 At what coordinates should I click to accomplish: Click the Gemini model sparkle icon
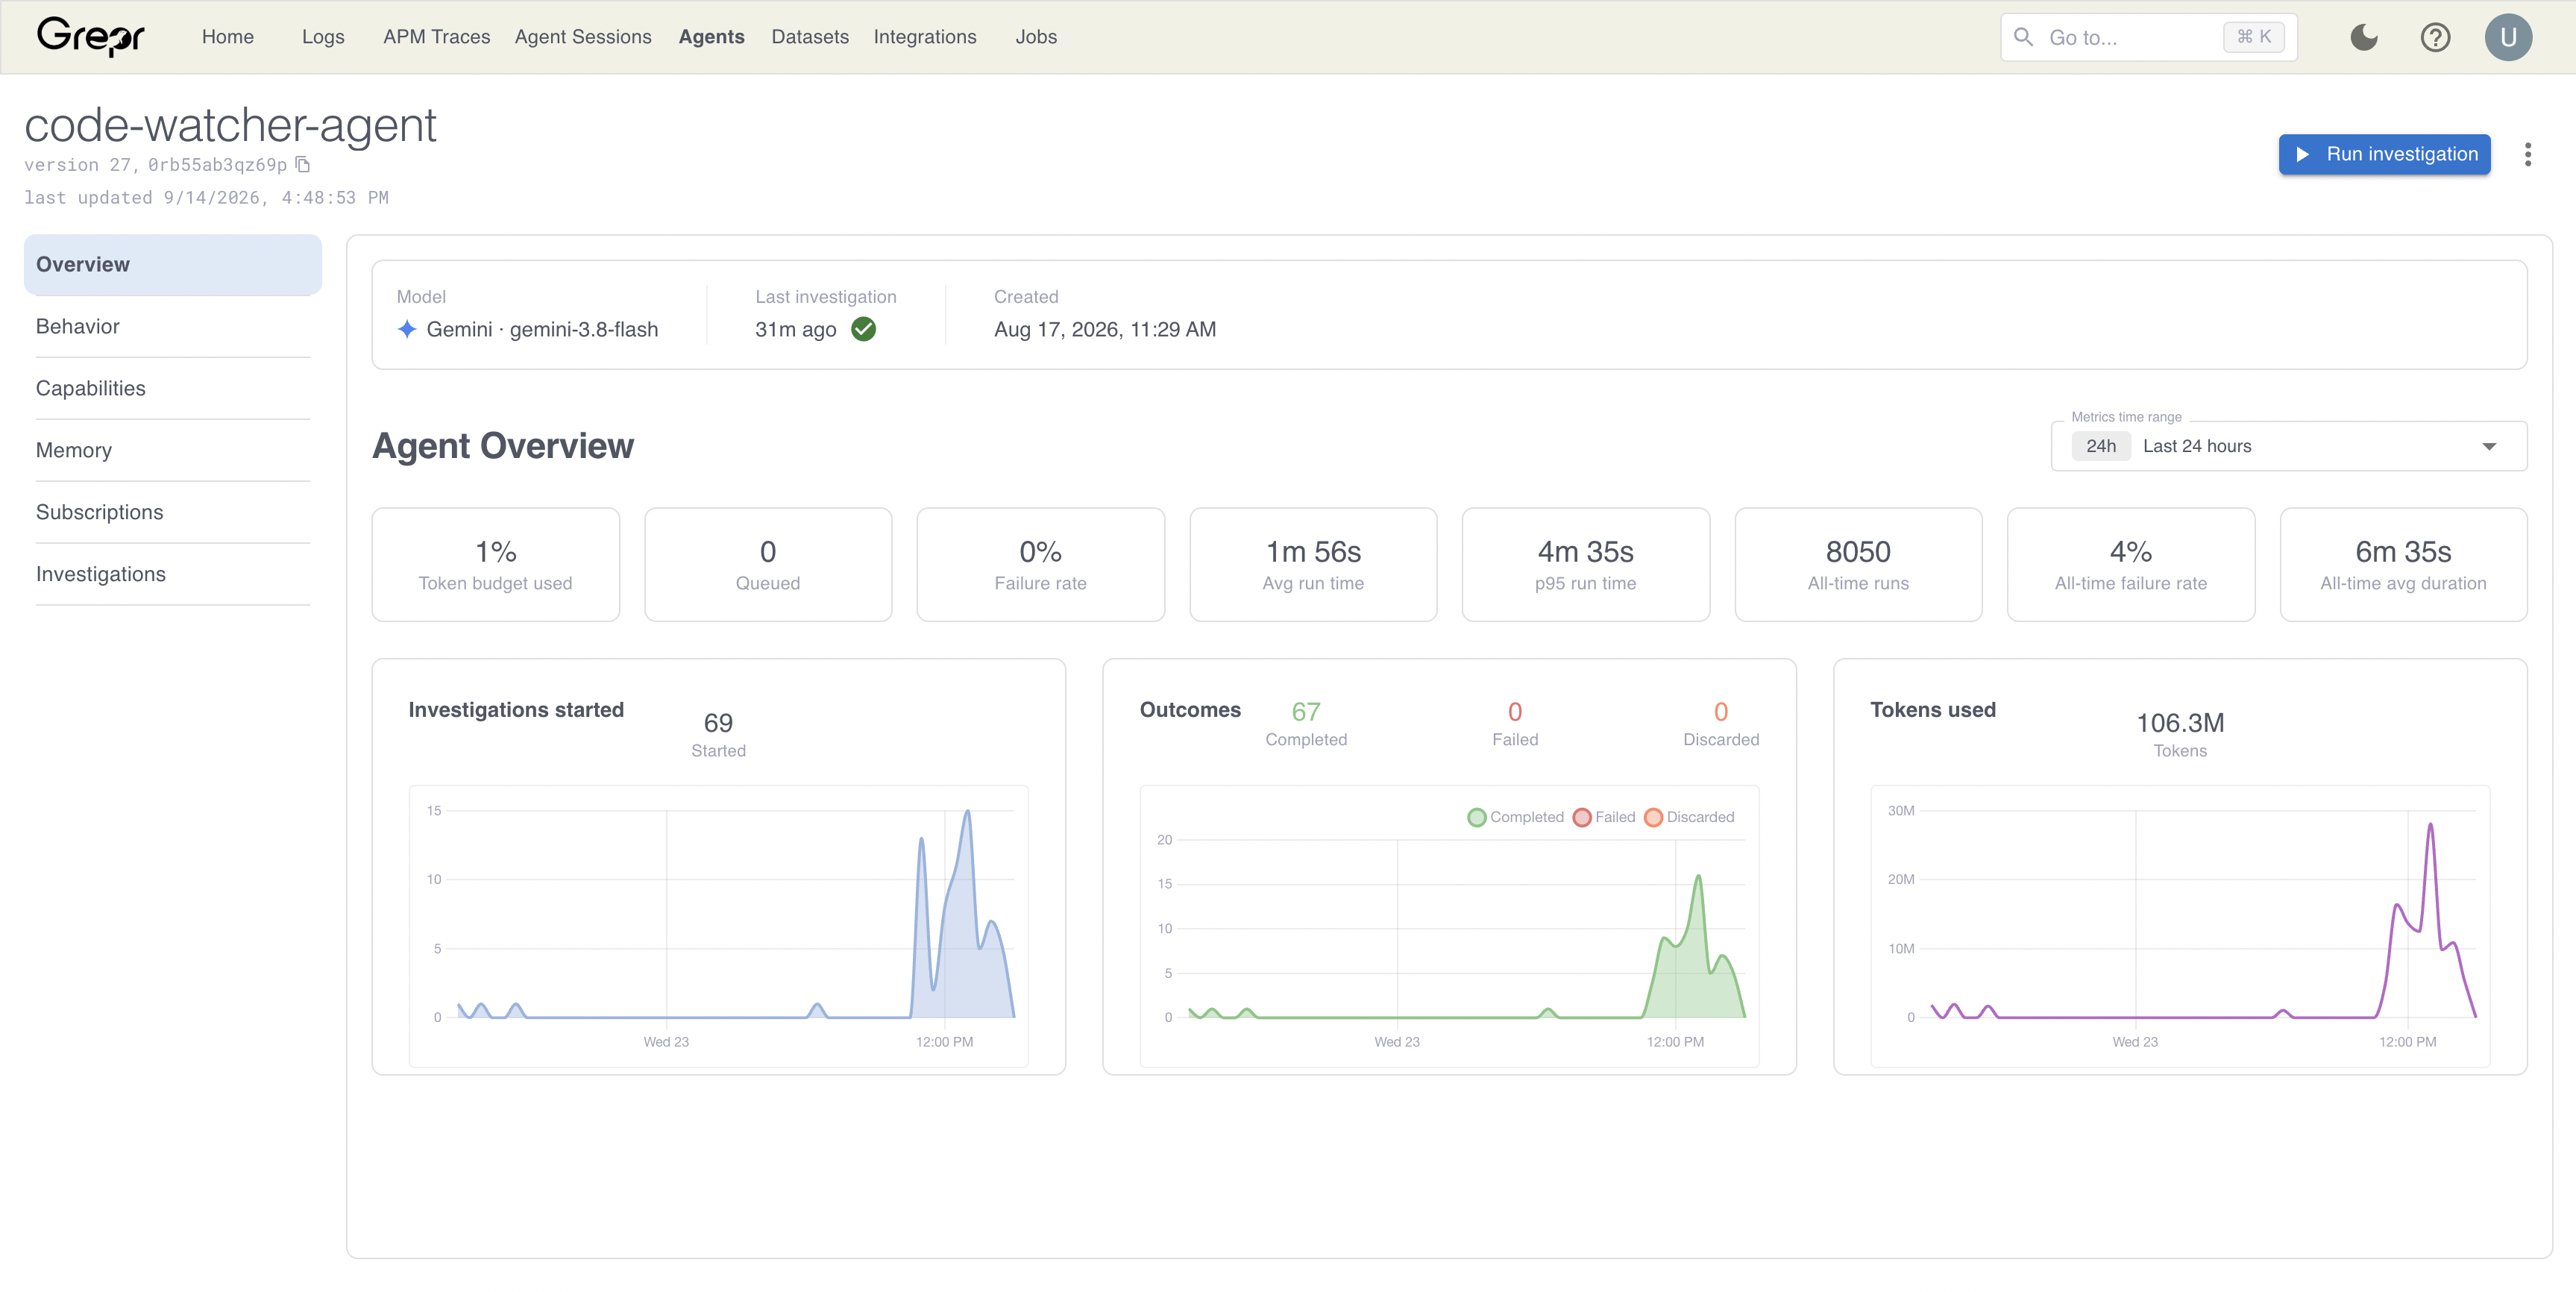tap(407, 329)
